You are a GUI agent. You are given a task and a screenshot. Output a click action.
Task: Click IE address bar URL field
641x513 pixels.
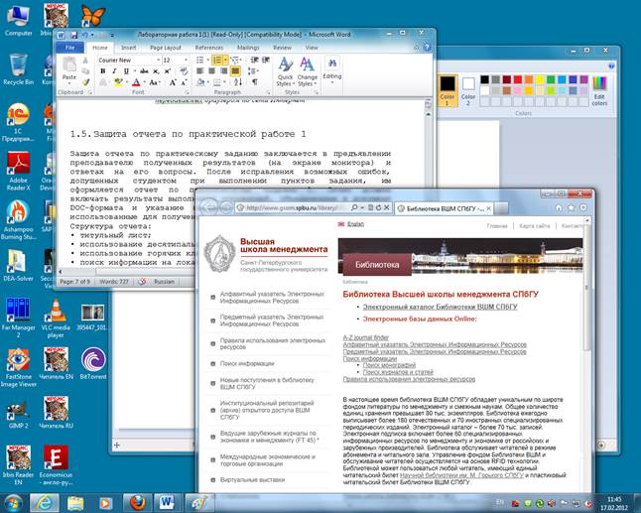(293, 207)
